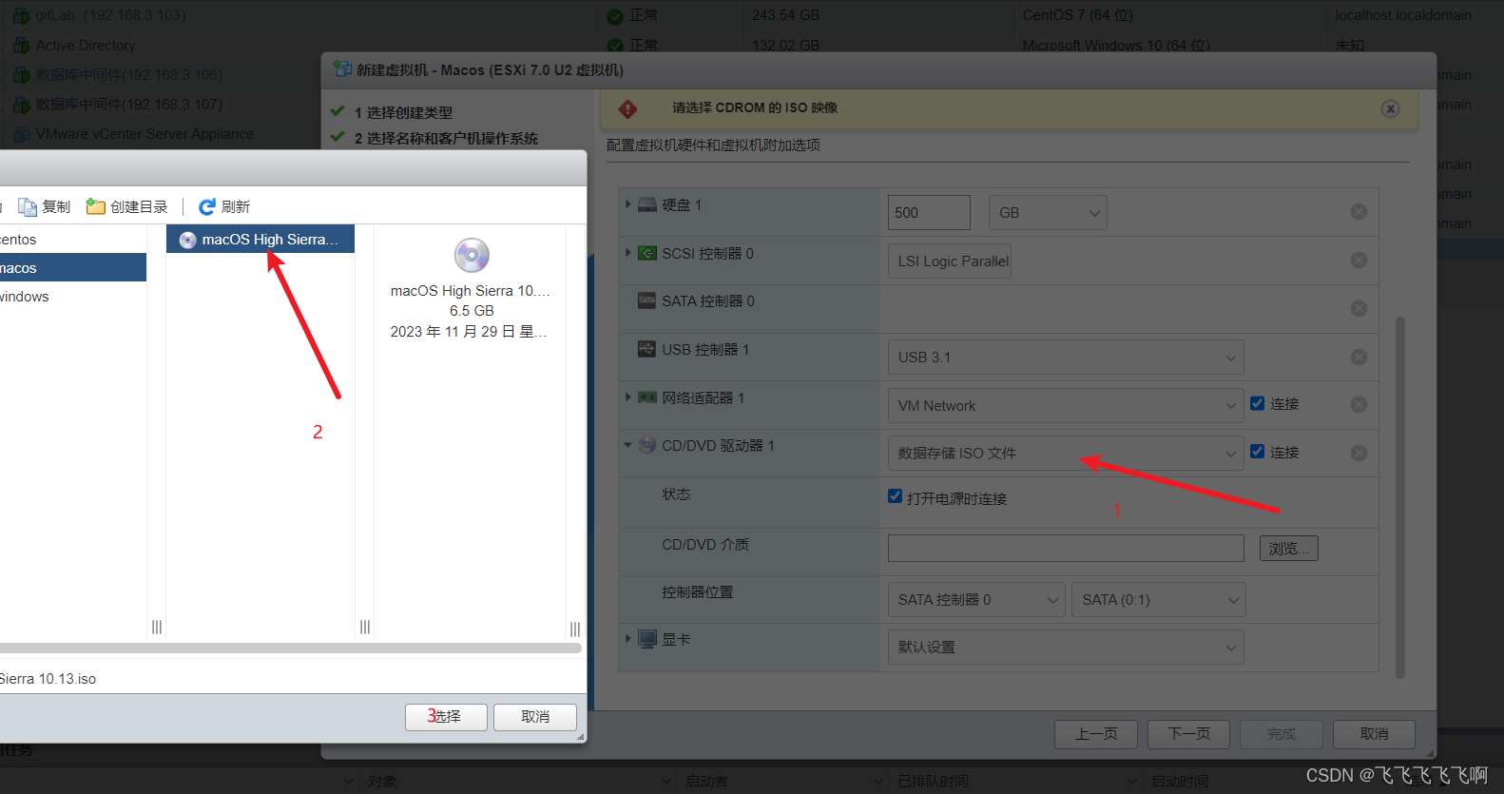Click the second column resize handle
1504x794 pixels.
[x=365, y=627]
